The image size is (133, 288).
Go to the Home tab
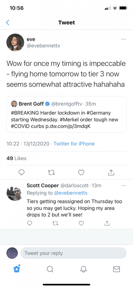(x=17, y=269)
